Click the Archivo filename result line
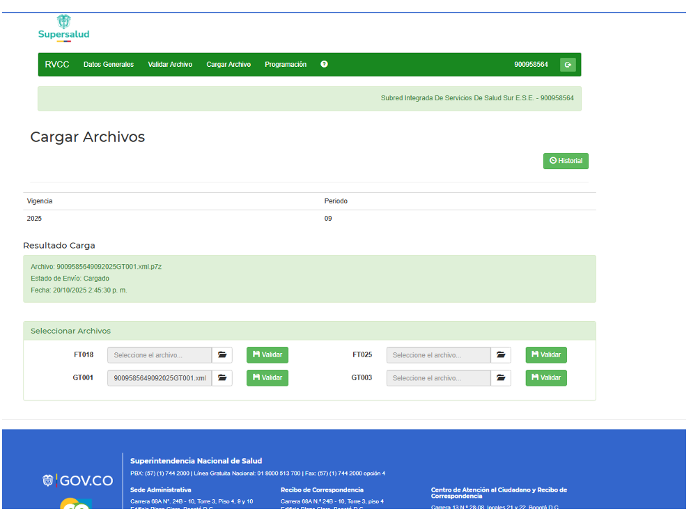This screenshot has width=691, height=516. (96, 267)
